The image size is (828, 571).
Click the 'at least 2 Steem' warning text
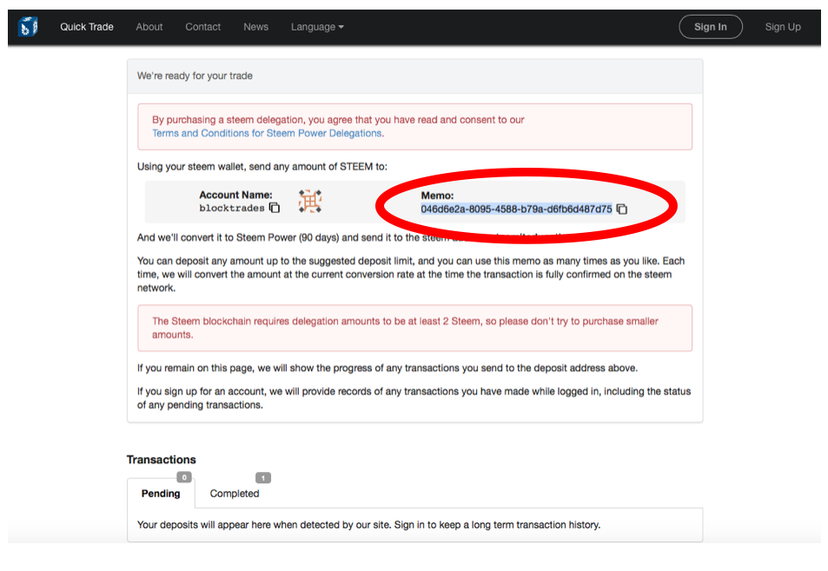[x=405, y=328]
